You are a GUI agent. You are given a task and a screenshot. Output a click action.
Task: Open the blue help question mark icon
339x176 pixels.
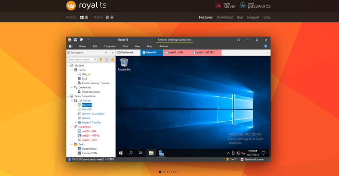tap(265, 46)
